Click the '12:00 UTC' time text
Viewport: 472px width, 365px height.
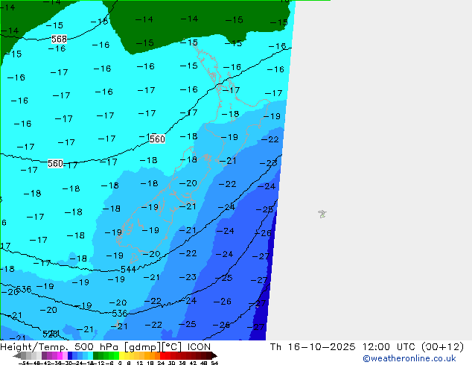[389, 347]
